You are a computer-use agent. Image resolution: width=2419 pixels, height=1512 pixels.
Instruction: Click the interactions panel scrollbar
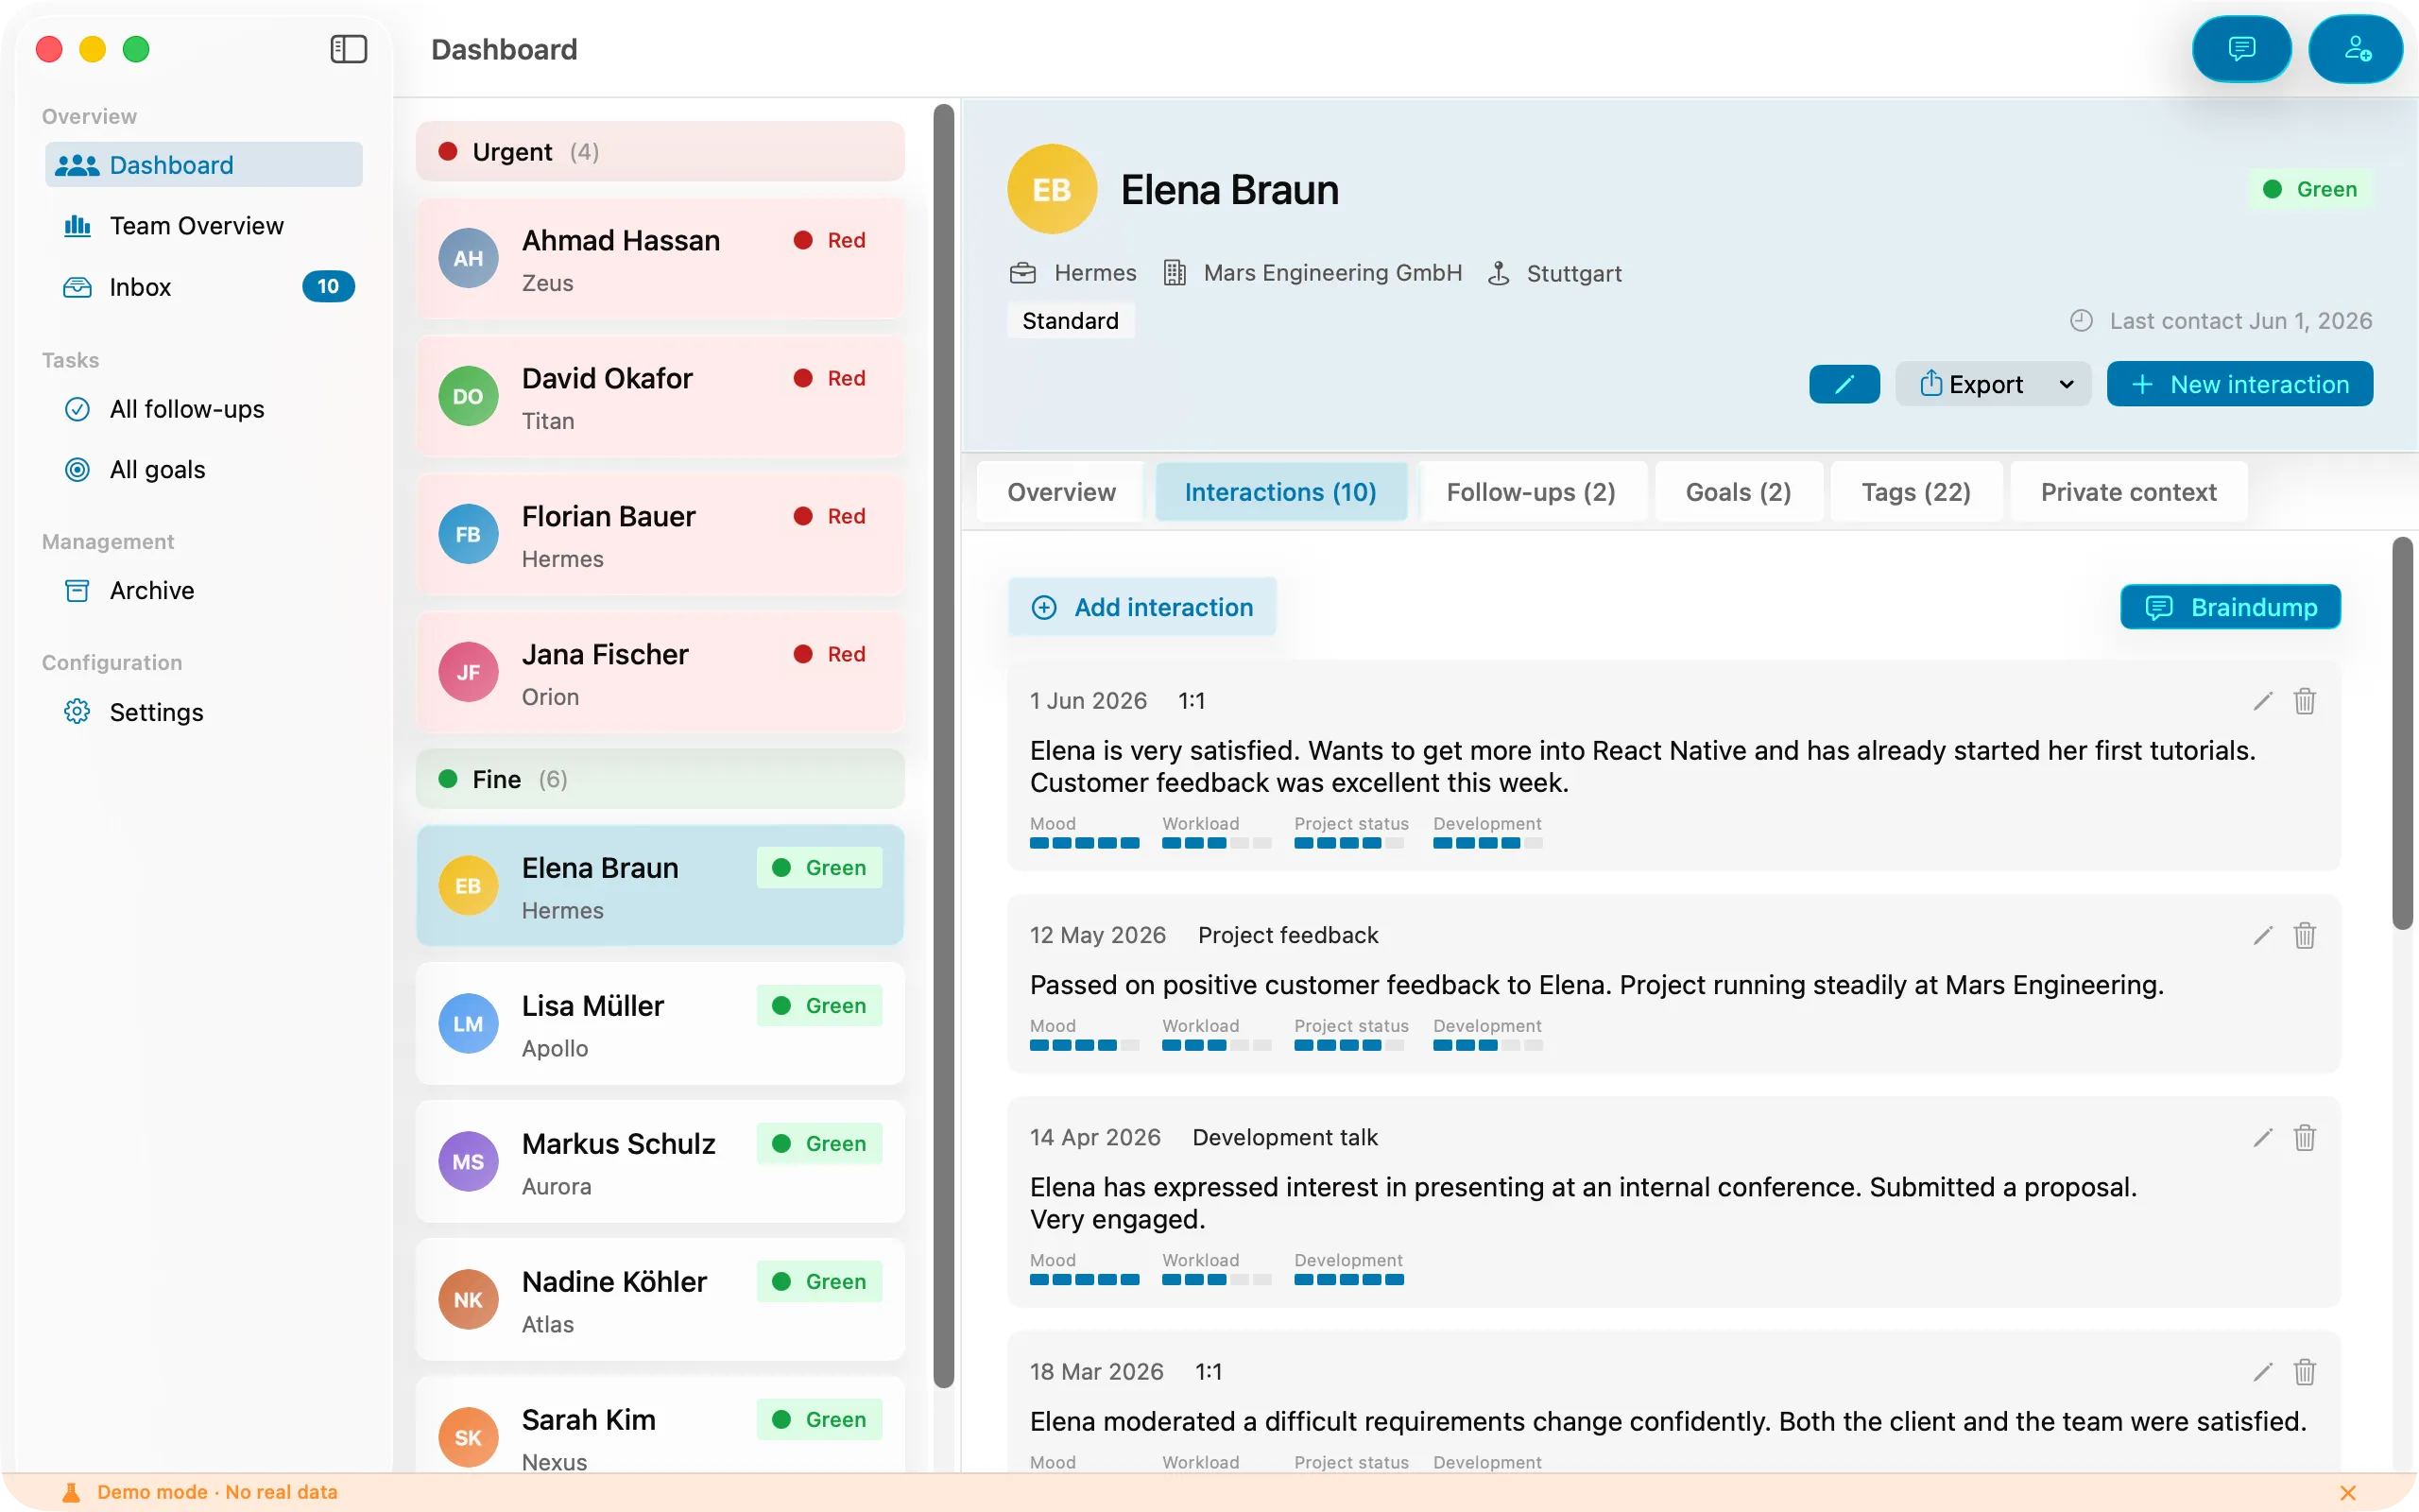coord(2402,733)
